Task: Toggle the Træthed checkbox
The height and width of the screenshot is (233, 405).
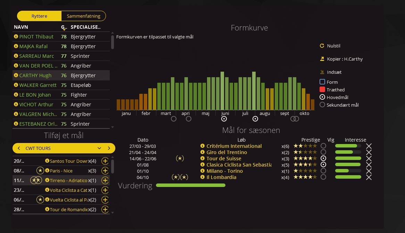Action: click(x=322, y=90)
